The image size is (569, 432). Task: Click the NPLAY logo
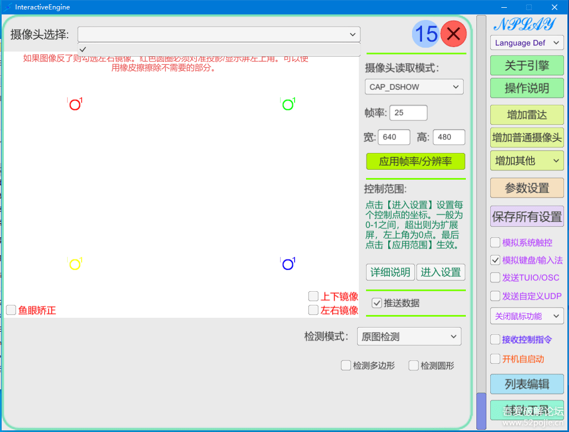(x=524, y=24)
